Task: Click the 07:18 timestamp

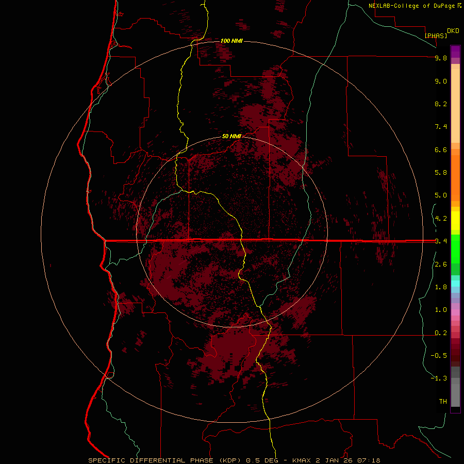Action: coord(369,460)
